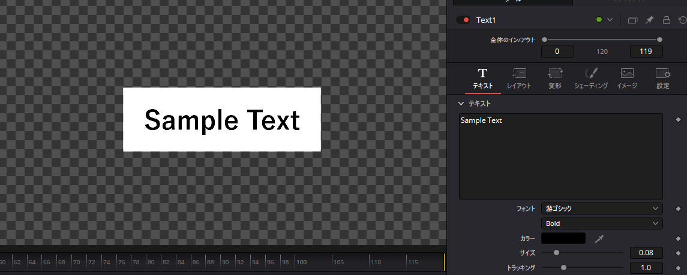Select the 設定 tab

pyautogui.click(x=663, y=78)
